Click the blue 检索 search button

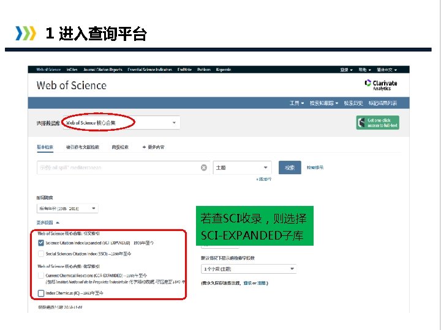click(x=290, y=167)
